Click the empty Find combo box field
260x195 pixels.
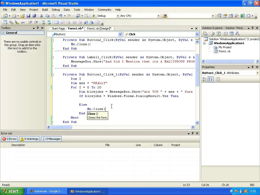(x=189, y=16)
